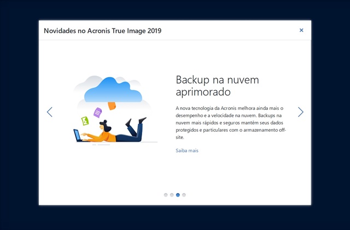Select the first carousel page dot

[x=166, y=195]
